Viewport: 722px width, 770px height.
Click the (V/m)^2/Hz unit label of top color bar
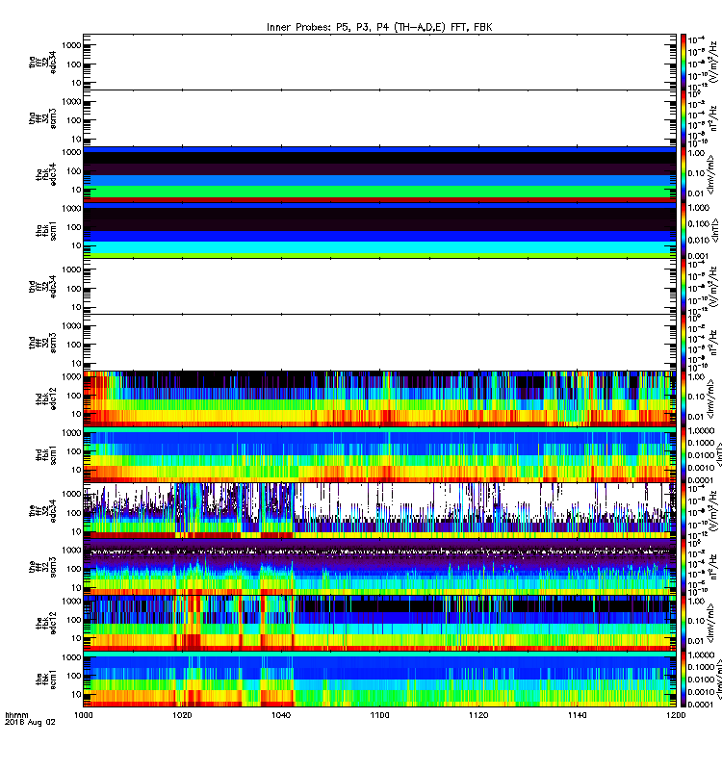714,63
